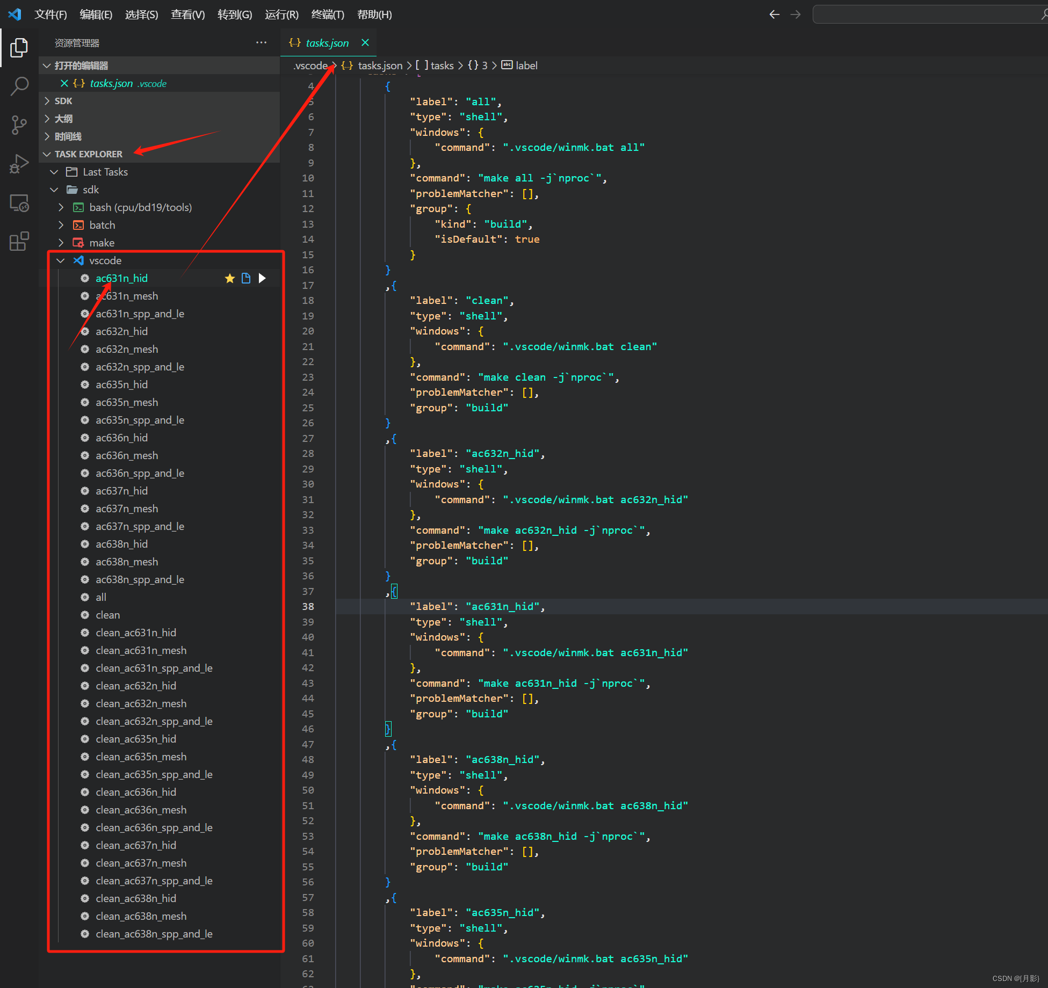Screen dimensions: 1048x988
Task: Collapse the open editors section
Action: click(47, 66)
